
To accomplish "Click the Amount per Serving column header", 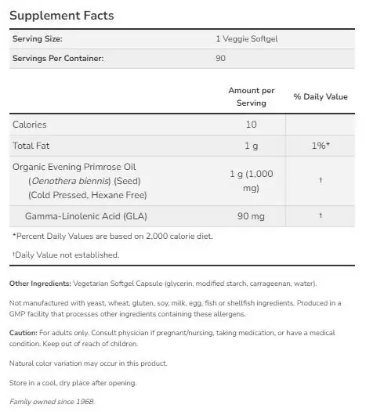I will pos(252,96).
